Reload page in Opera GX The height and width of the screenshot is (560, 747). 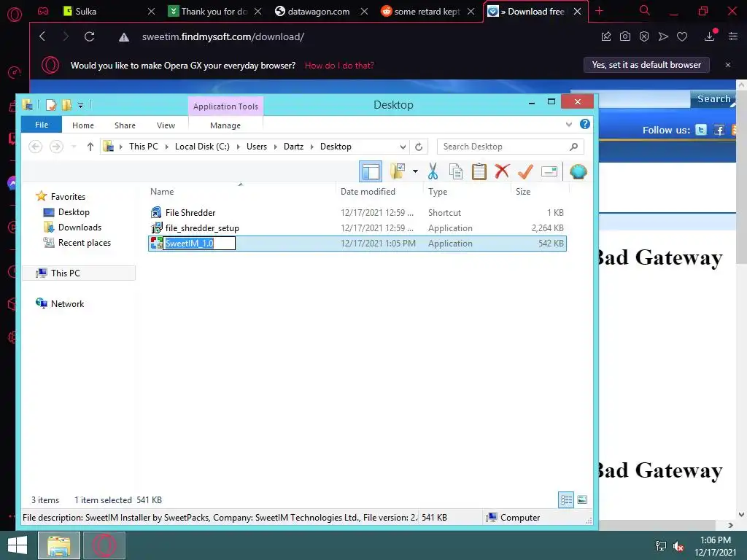(89, 36)
